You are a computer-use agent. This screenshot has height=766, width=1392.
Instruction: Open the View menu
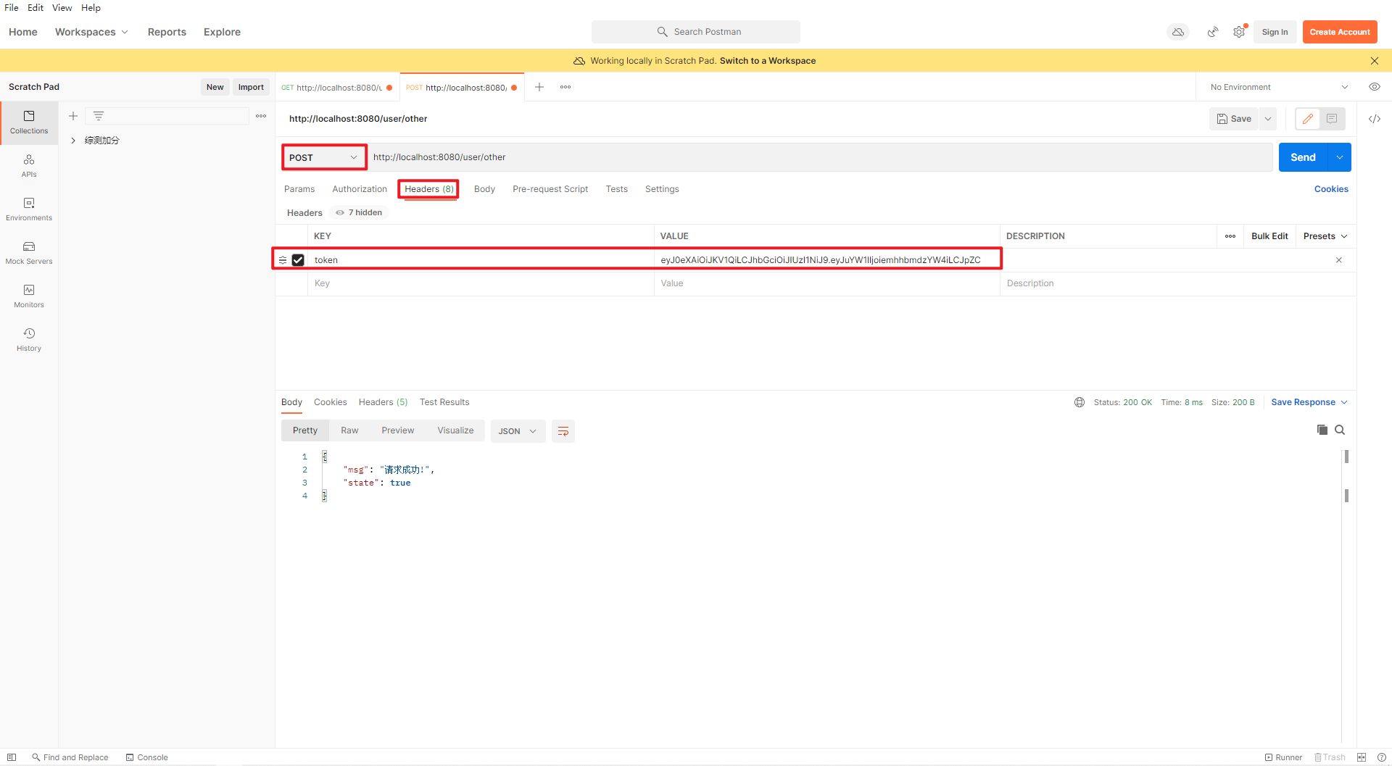click(x=62, y=8)
